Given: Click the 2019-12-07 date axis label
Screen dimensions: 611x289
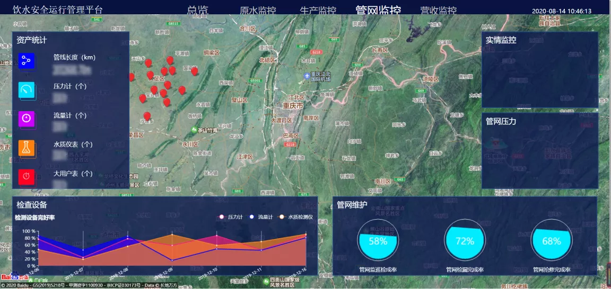Looking at the screenshot, I should (74, 273).
